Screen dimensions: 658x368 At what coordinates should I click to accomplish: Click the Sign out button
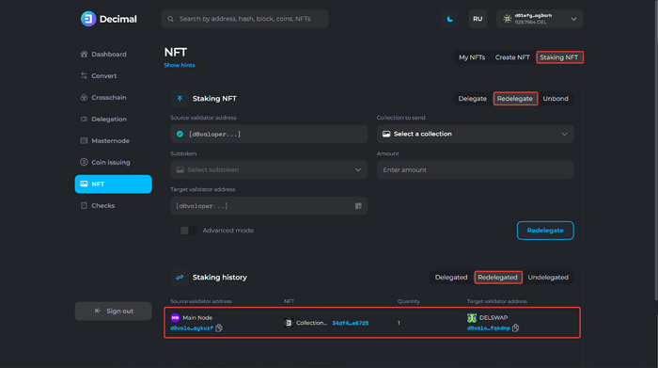coord(114,311)
